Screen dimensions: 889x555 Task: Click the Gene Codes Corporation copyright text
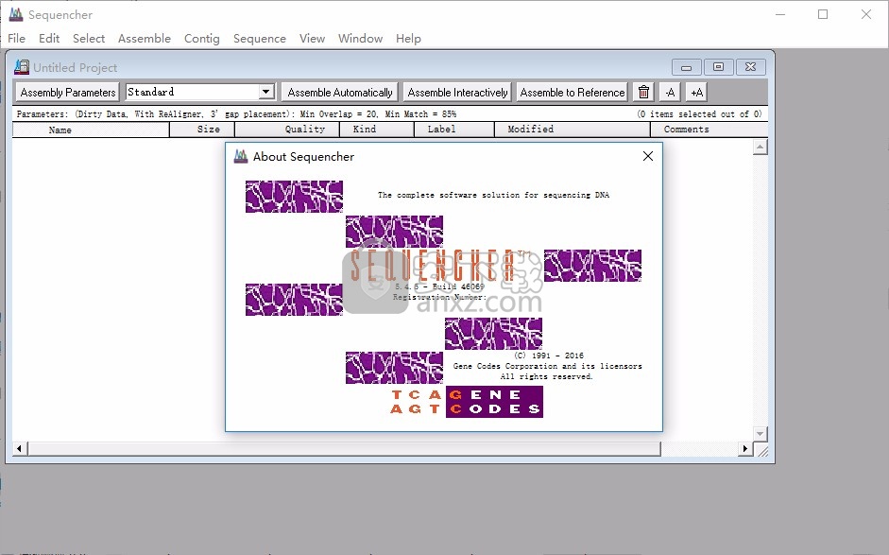coord(547,366)
